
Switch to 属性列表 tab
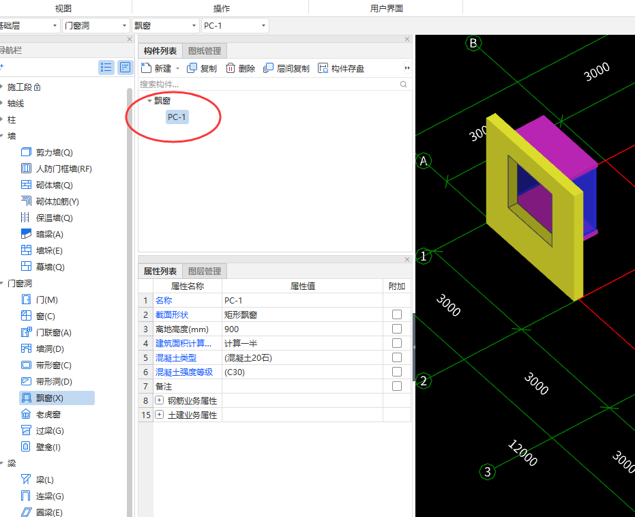click(x=160, y=271)
